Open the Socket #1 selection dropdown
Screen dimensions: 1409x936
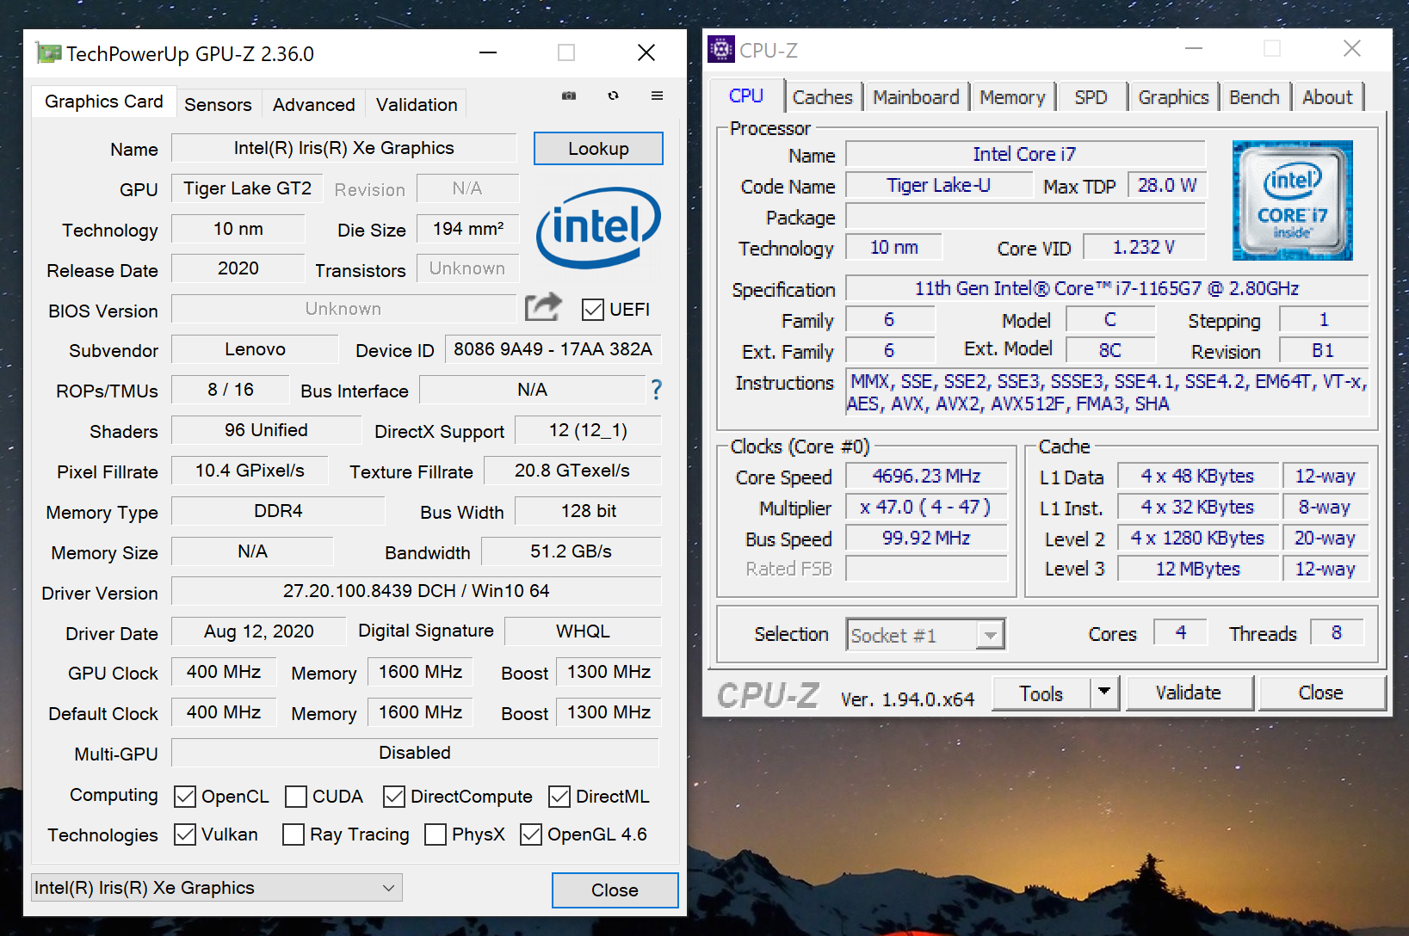click(x=925, y=636)
